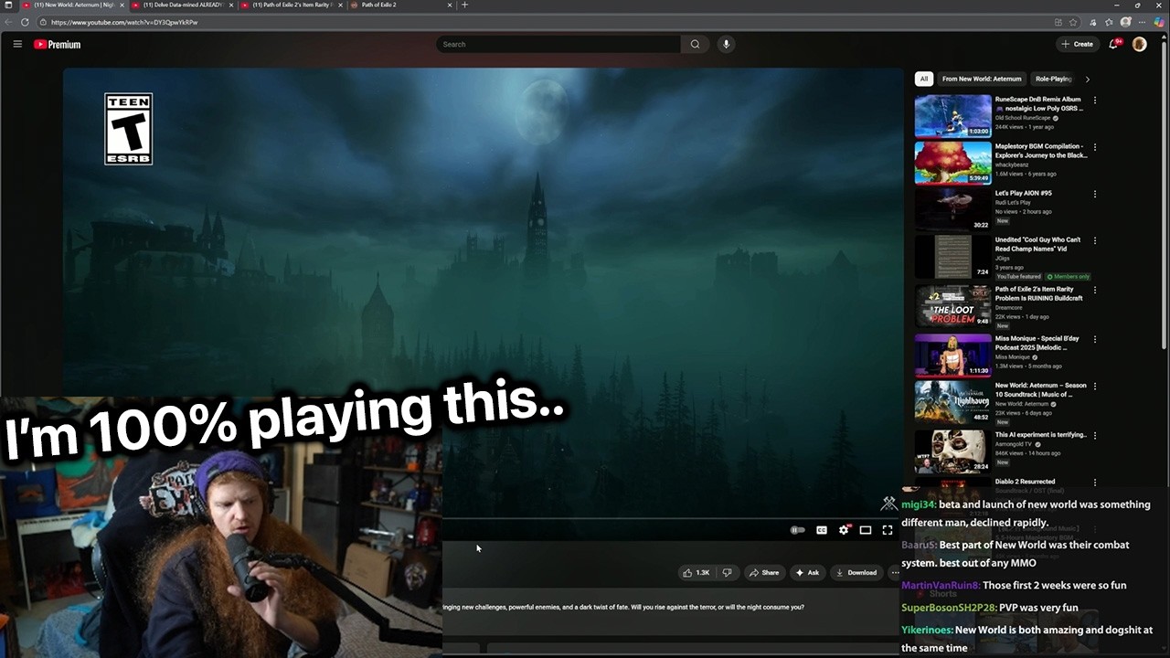
Task: Open New World Season 10 Soundtrack title
Action: tap(1040, 389)
